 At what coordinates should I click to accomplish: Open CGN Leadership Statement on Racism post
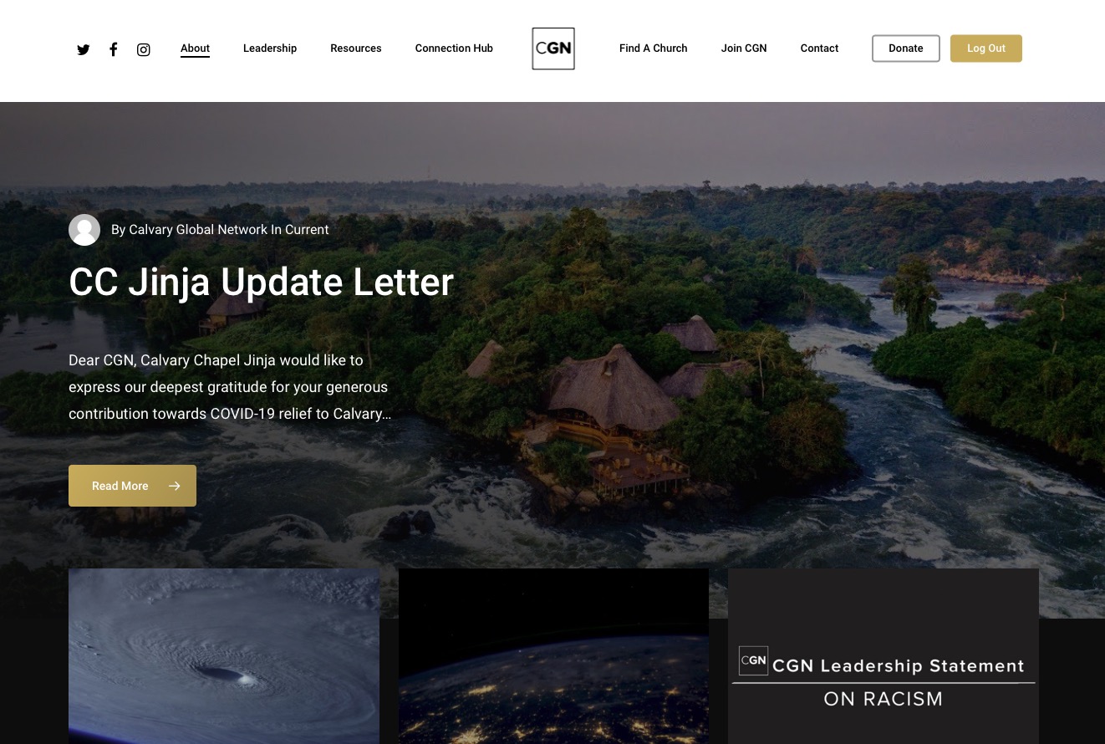[883, 656]
